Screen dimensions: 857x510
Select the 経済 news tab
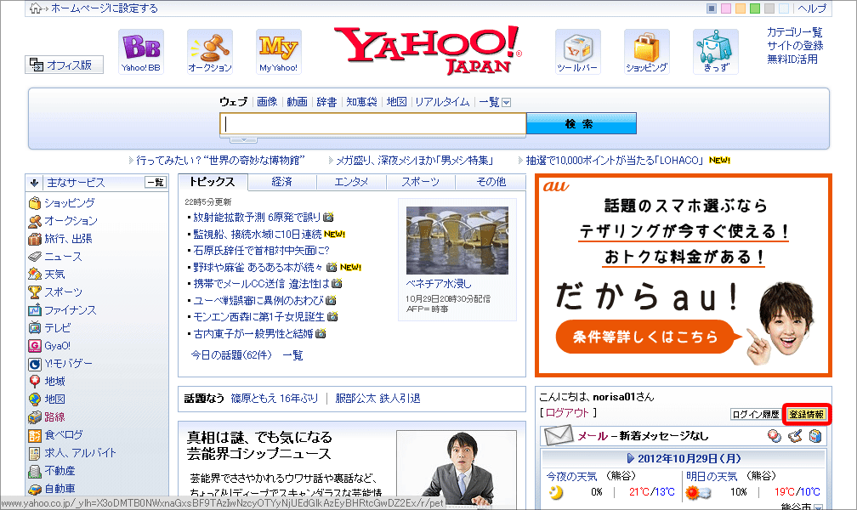tap(282, 182)
